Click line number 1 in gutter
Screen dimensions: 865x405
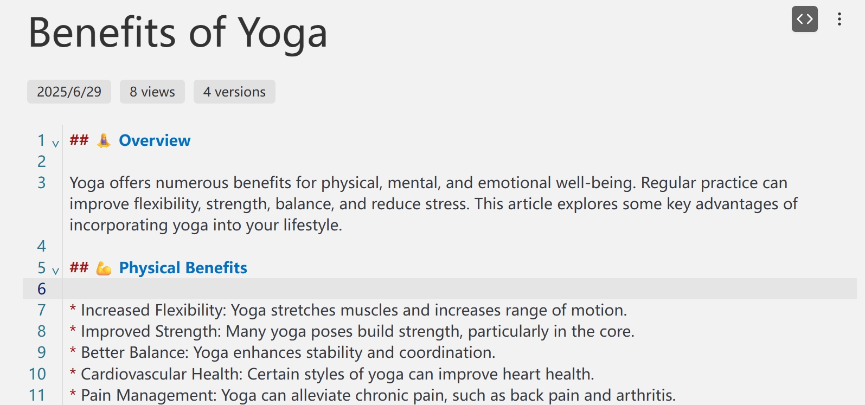point(41,140)
